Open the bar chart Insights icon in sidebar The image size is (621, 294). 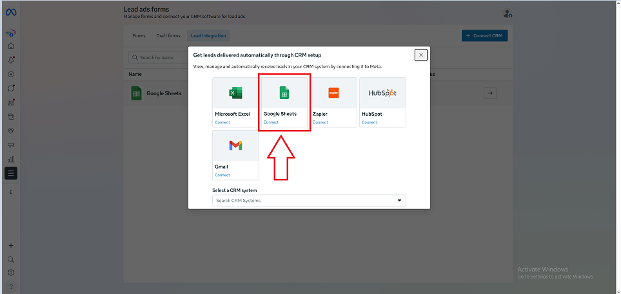tap(11, 159)
